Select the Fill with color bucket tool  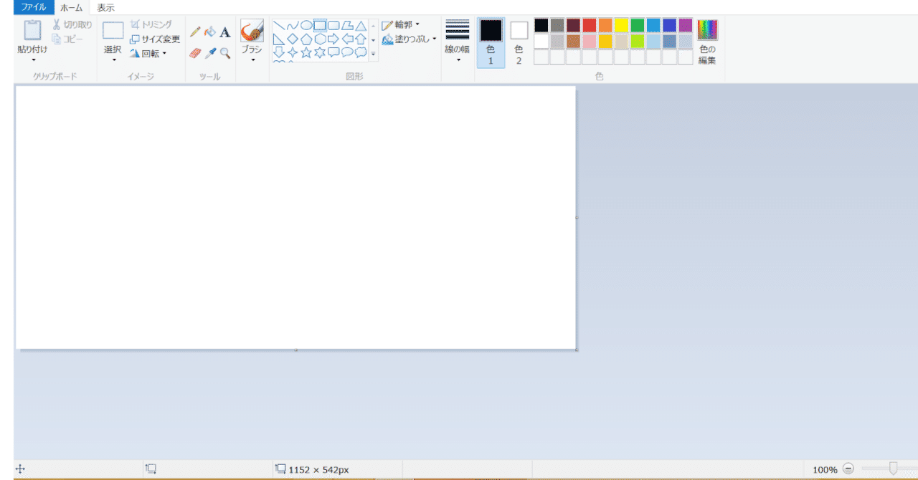point(210,32)
